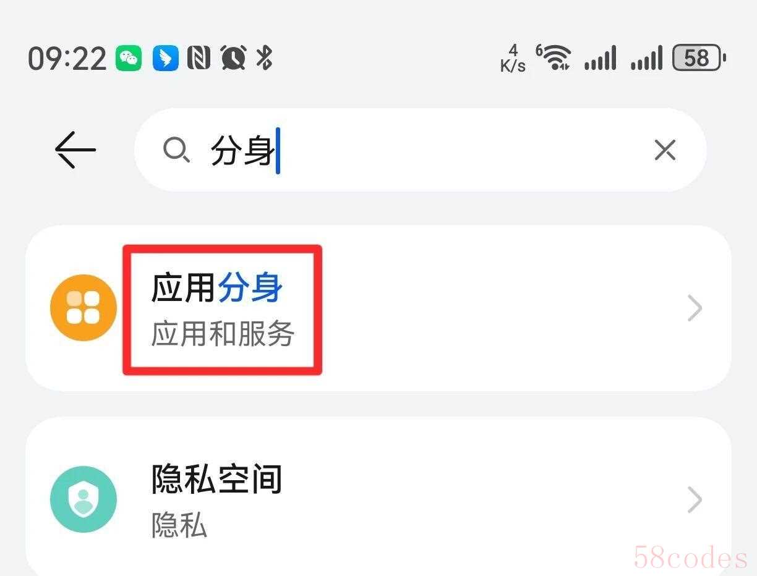Tap the 隐私 category subtitle
Image resolution: width=757 pixels, height=576 pixels.
179,526
